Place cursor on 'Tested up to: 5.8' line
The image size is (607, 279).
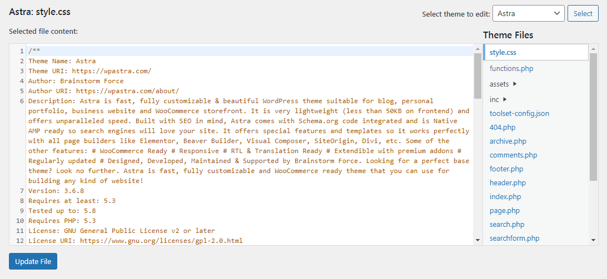[62, 211]
